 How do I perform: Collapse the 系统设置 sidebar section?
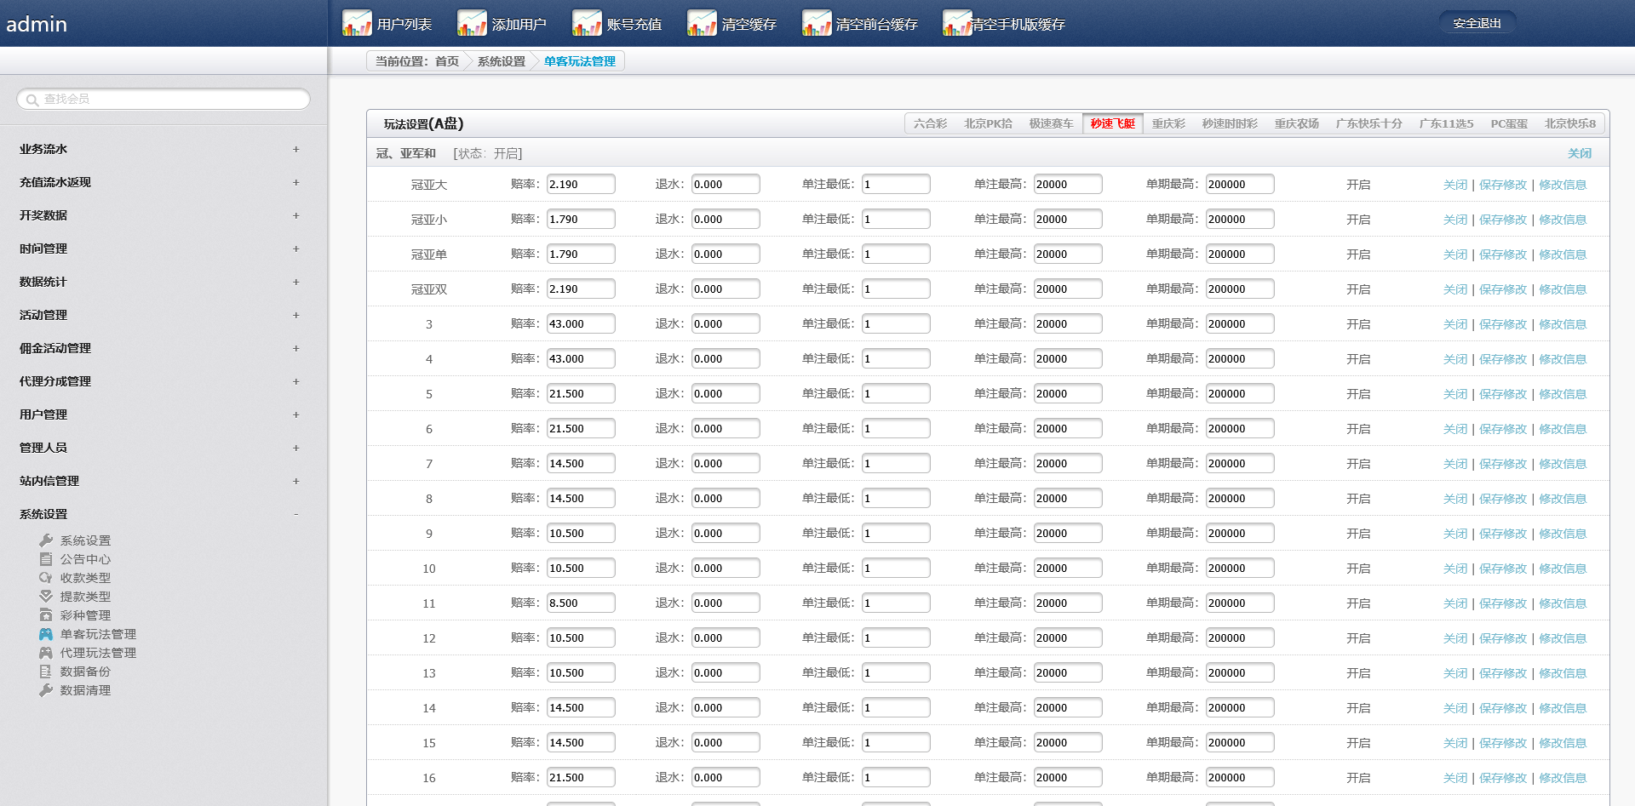pyautogui.click(x=295, y=514)
